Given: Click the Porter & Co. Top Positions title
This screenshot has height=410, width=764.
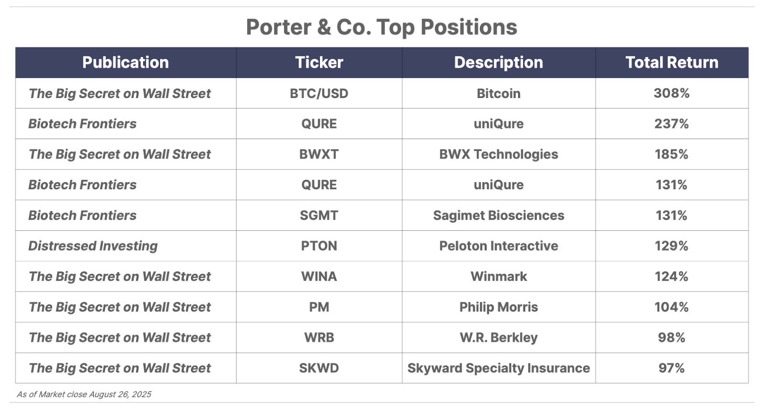Looking at the screenshot, I should (x=382, y=27).
